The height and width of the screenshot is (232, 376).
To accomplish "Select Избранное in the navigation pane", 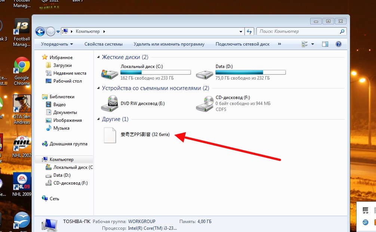I will (x=61, y=57).
